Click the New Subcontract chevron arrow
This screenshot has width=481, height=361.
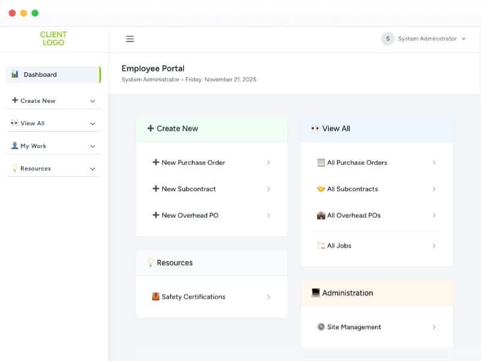click(x=268, y=189)
